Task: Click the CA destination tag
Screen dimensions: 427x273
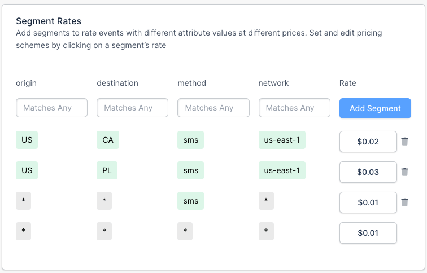Action: pyautogui.click(x=108, y=140)
